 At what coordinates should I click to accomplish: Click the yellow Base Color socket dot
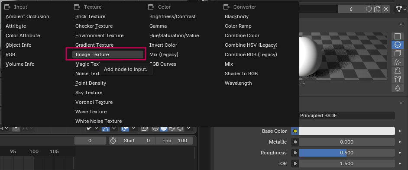click(295, 131)
